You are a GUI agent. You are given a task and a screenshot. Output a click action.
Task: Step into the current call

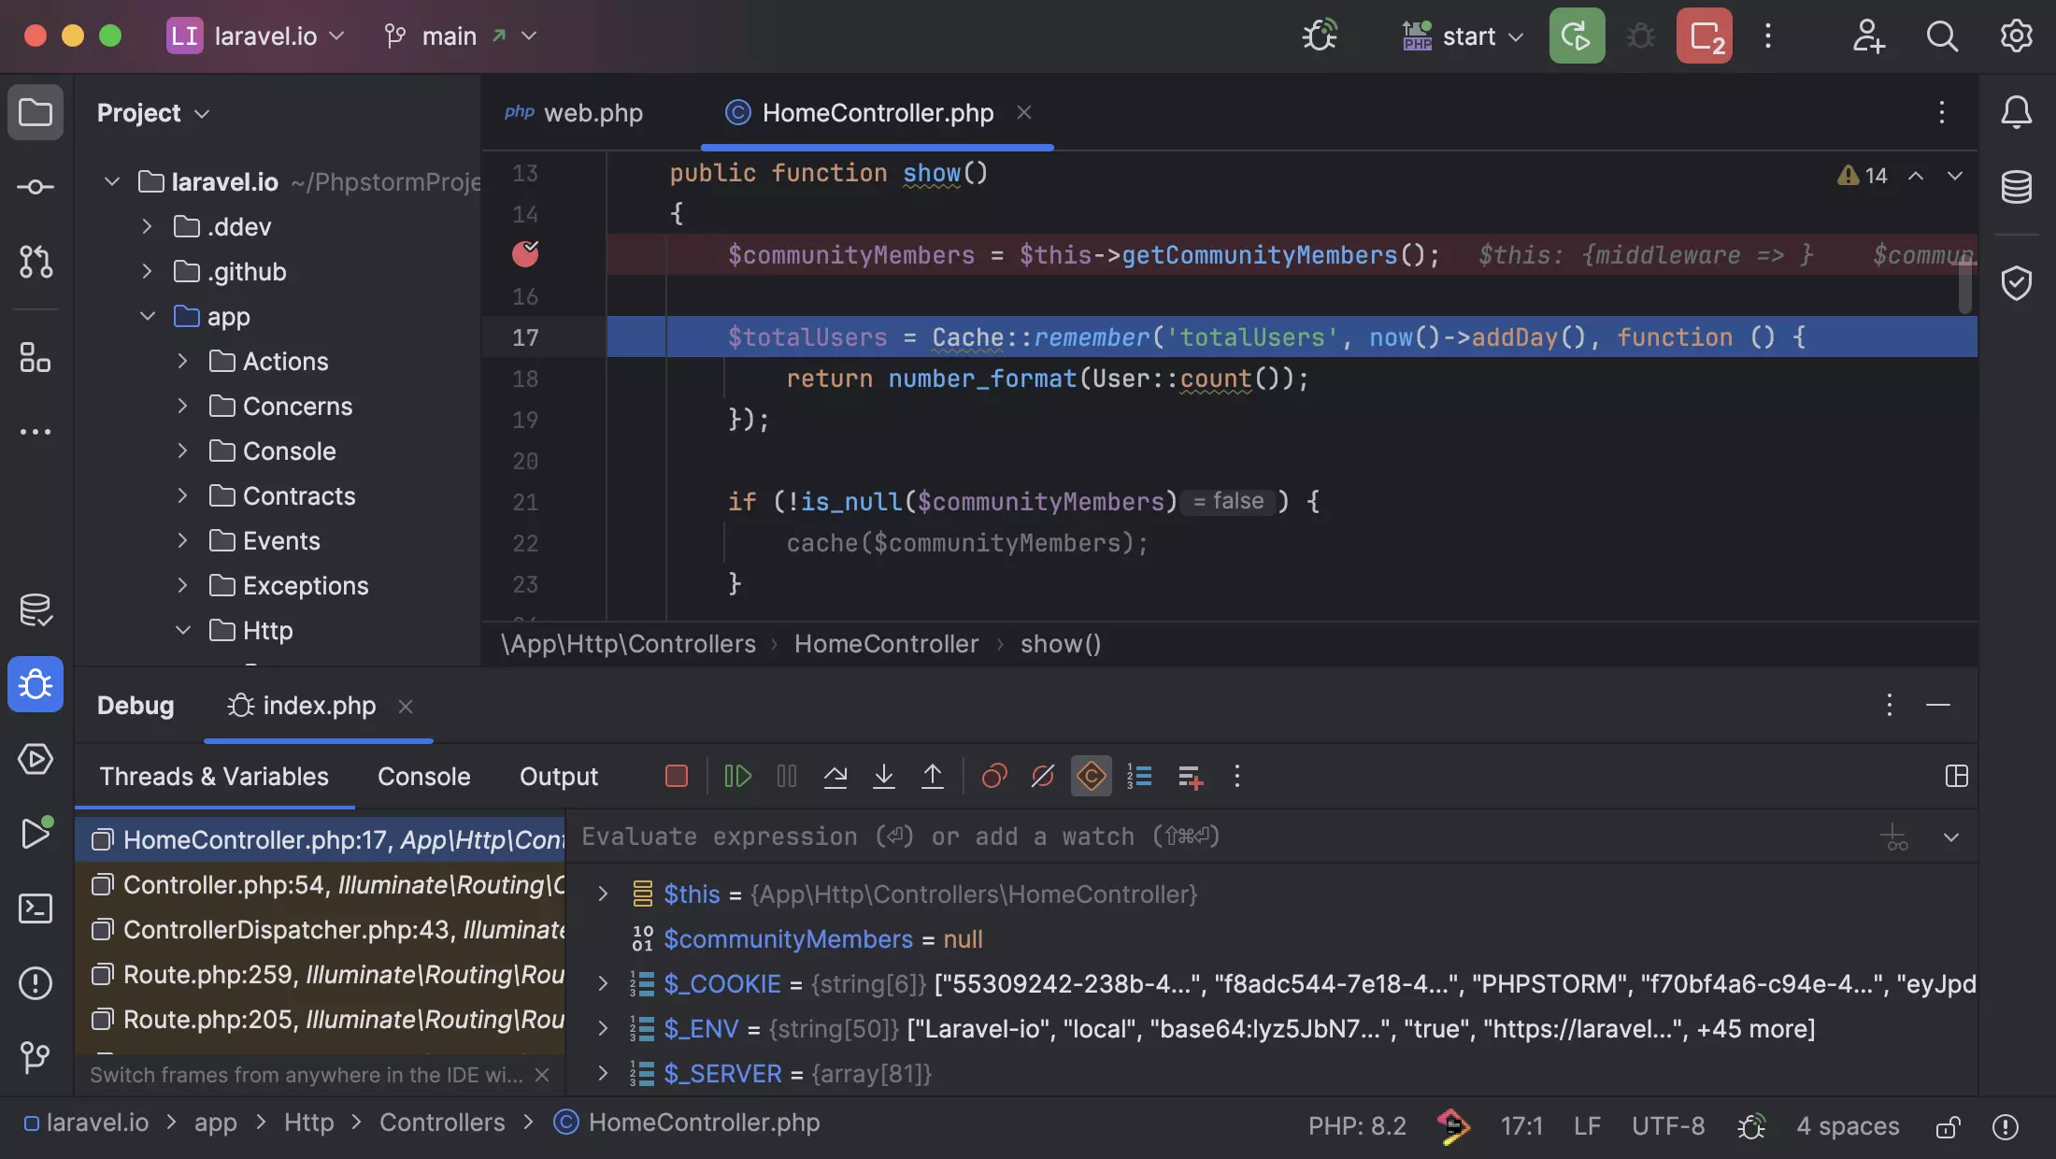coord(883,776)
